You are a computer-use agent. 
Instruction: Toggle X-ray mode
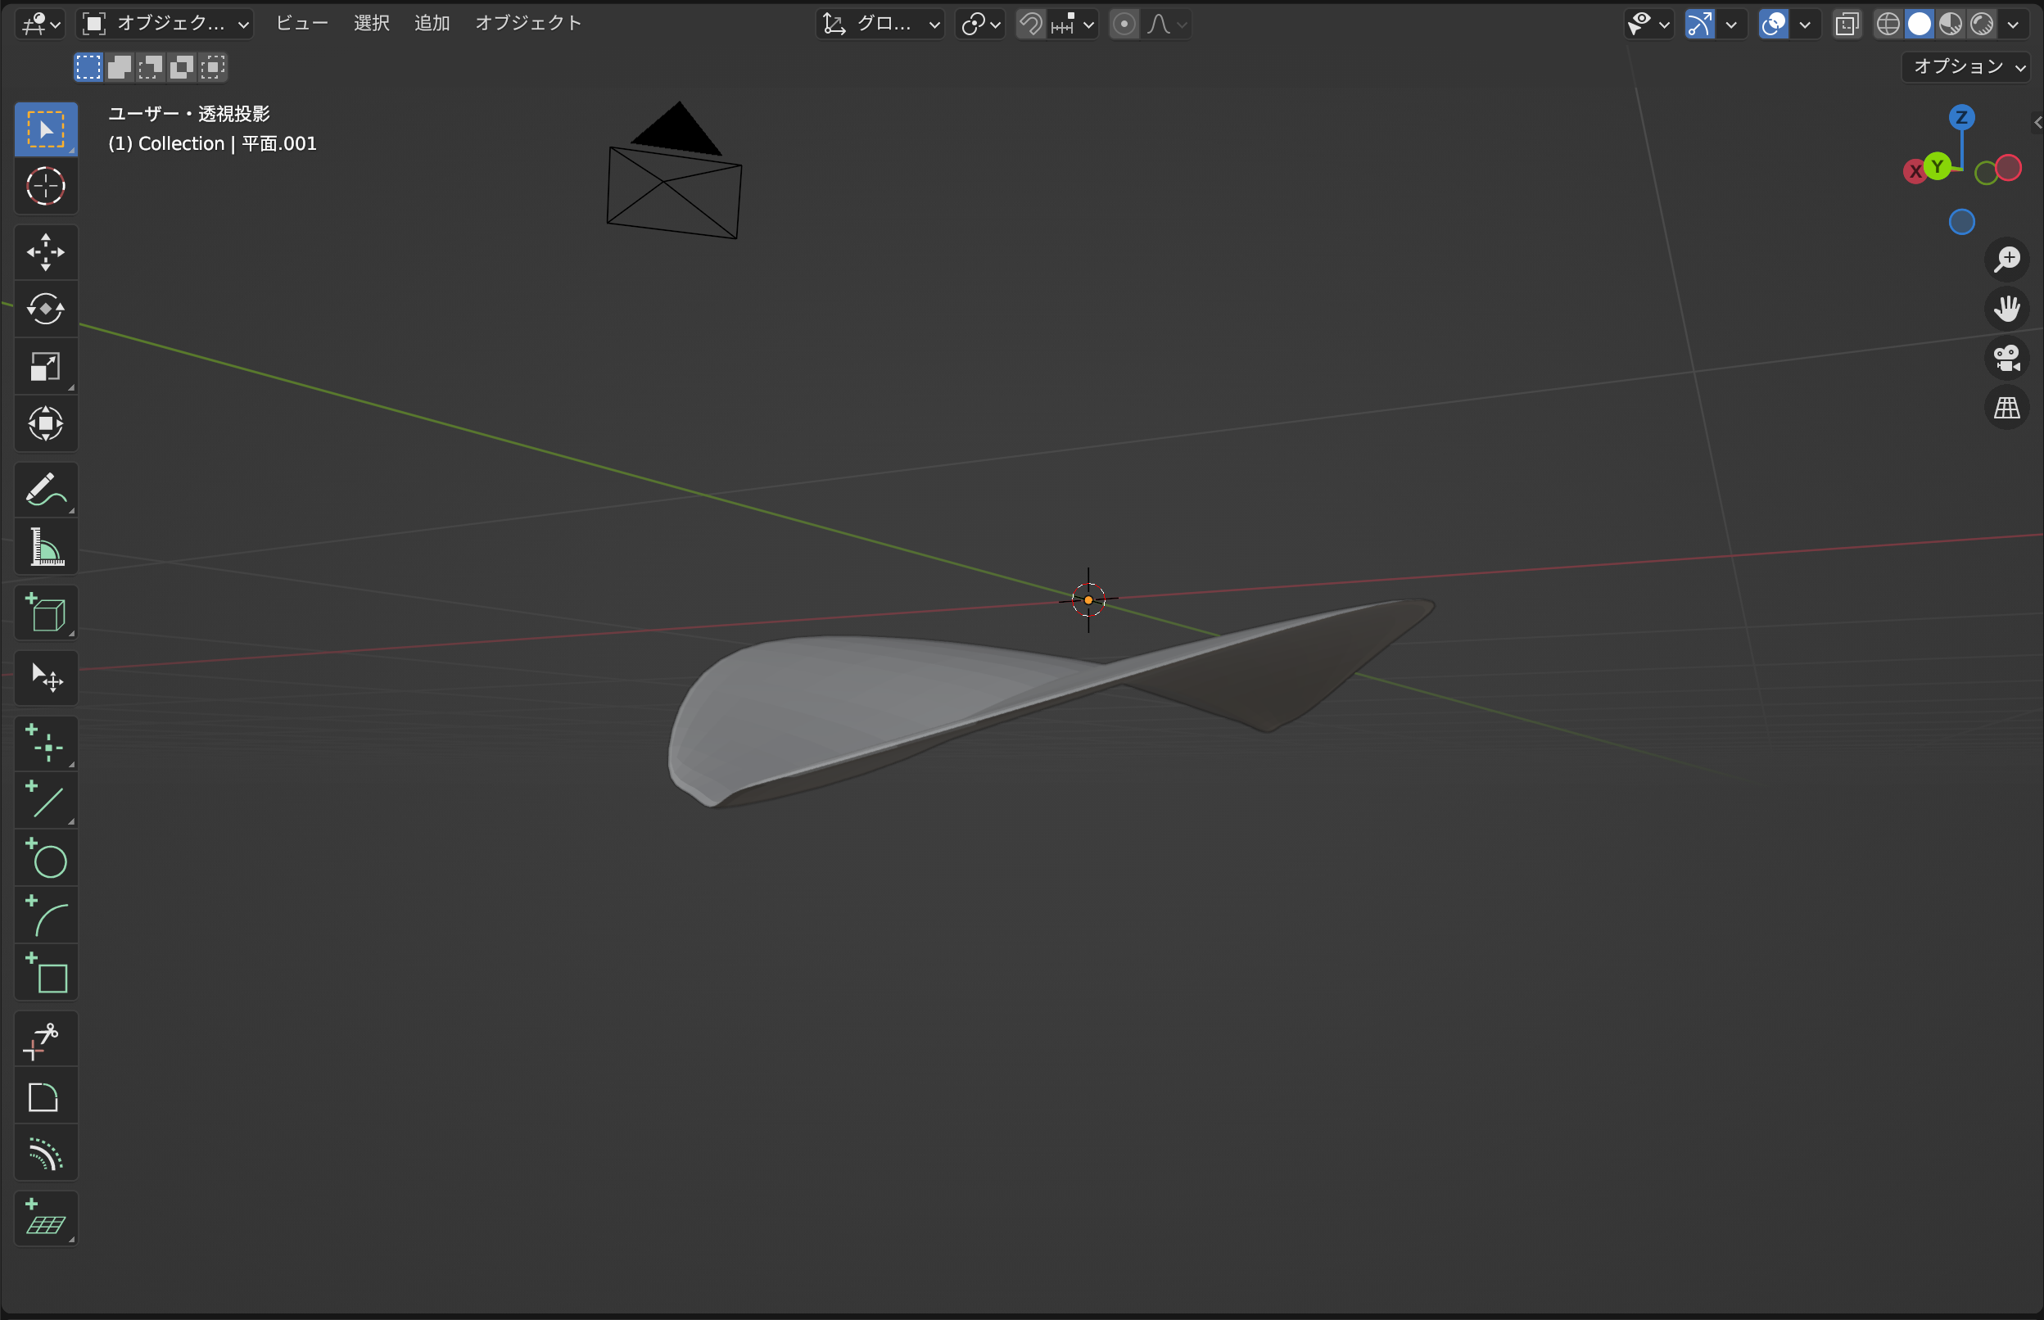[1847, 24]
